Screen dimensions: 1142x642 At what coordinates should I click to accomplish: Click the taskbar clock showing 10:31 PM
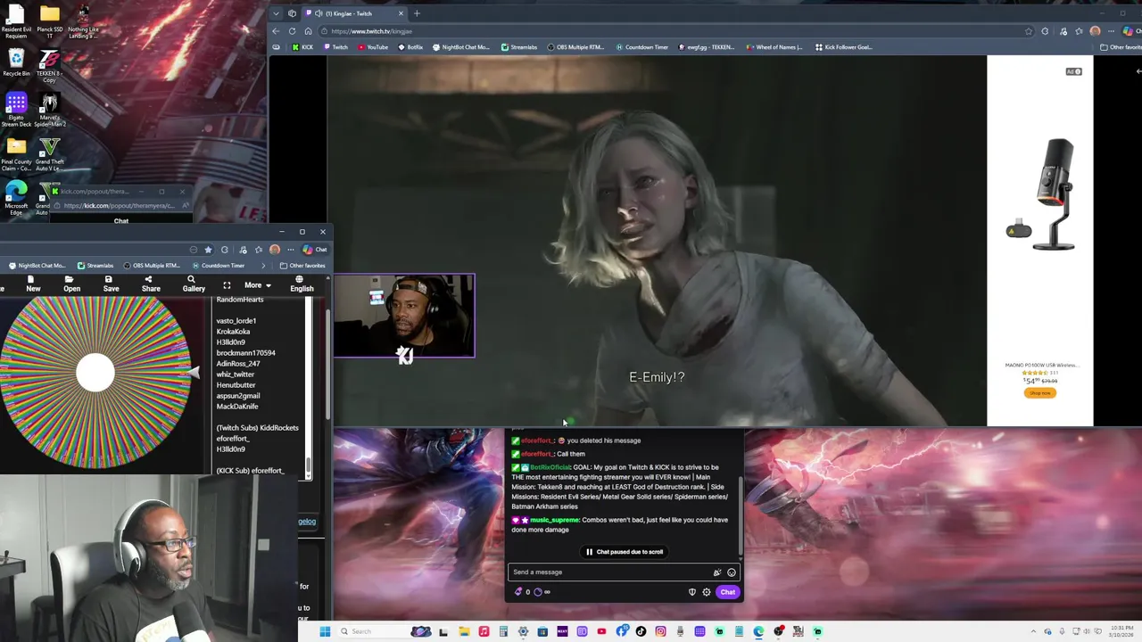point(1121,631)
